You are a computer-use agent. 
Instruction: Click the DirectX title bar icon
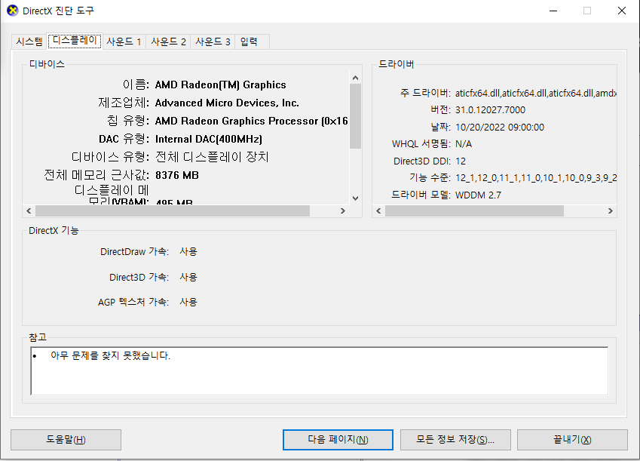point(13,11)
